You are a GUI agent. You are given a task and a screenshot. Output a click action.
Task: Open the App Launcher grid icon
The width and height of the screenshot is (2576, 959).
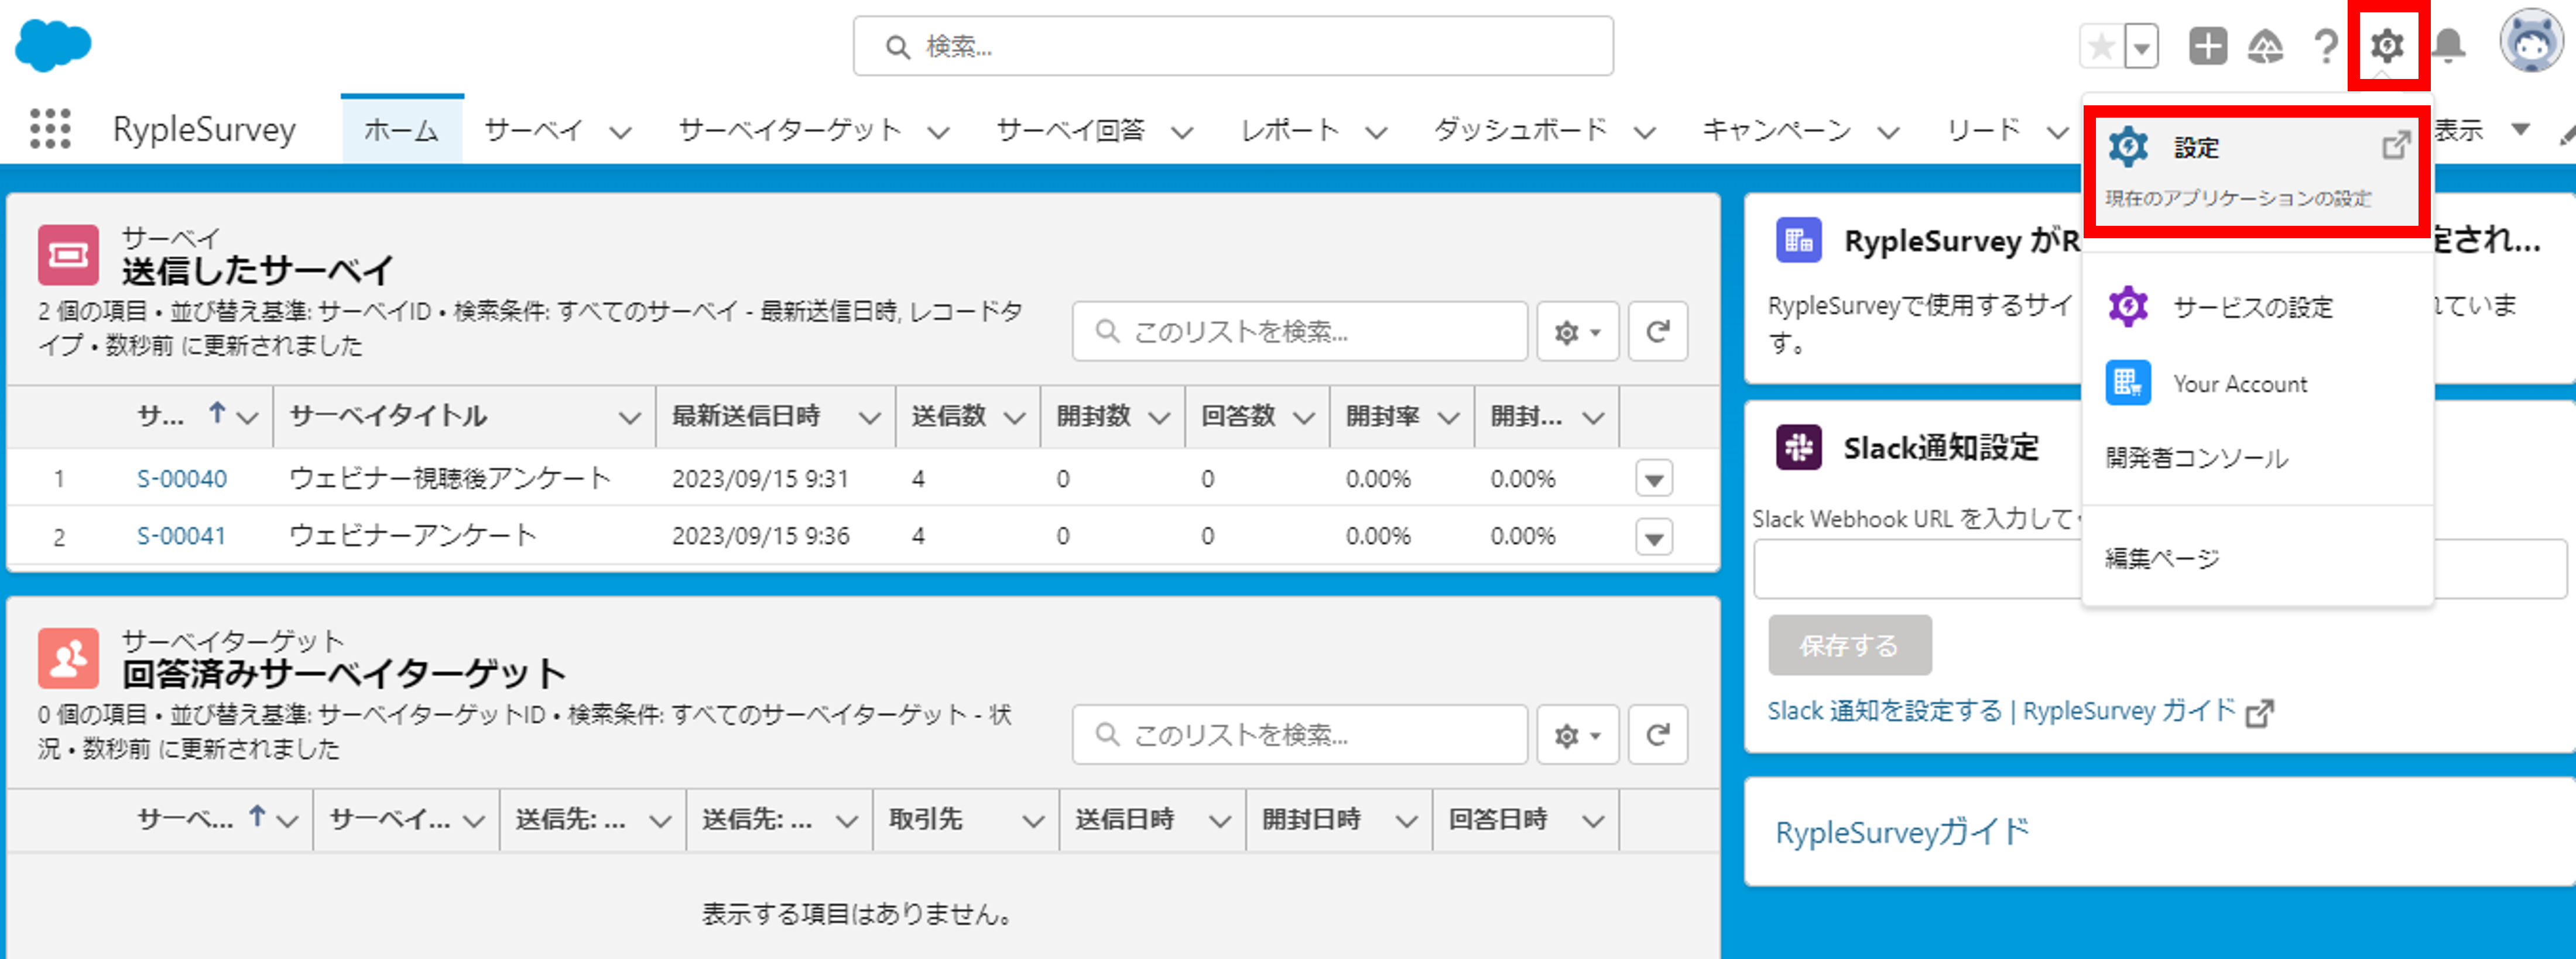(50, 129)
